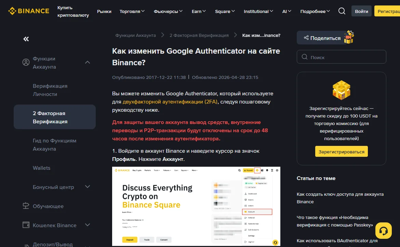Open the support headset chat button
Viewport: 400px width, 247px height.
click(x=383, y=231)
